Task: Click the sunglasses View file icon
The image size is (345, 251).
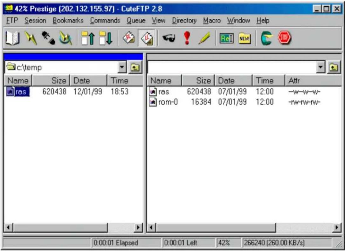Action: 169,38
